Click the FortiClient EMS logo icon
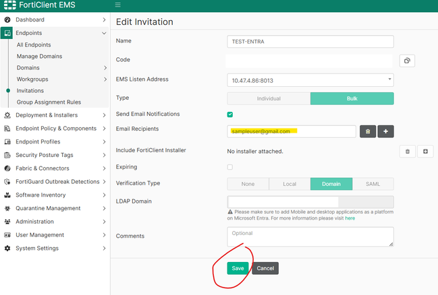Screen dimensions: 438x295 [9, 5]
